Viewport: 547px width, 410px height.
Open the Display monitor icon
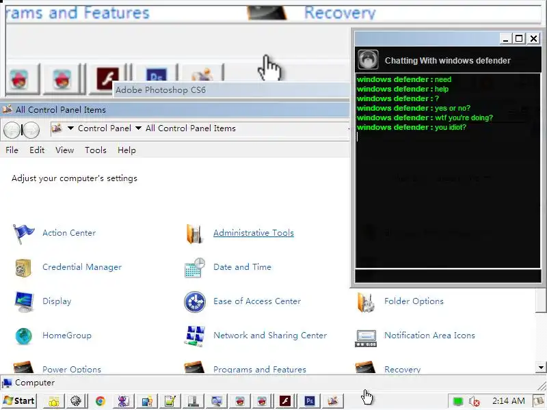pyautogui.click(x=24, y=301)
